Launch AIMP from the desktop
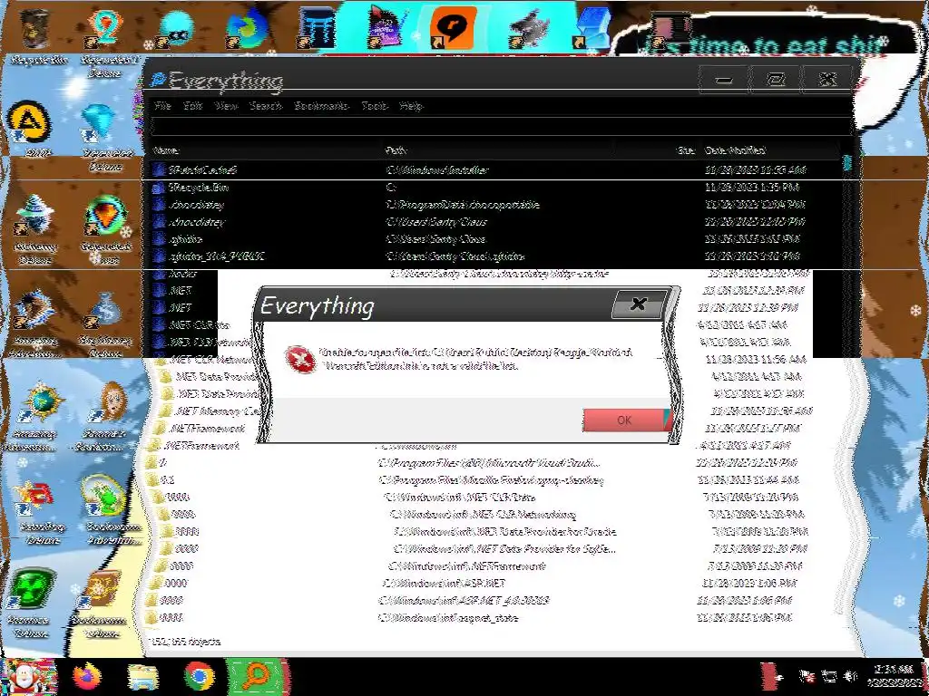The height and width of the screenshot is (696, 929). pyautogui.click(x=28, y=127)
